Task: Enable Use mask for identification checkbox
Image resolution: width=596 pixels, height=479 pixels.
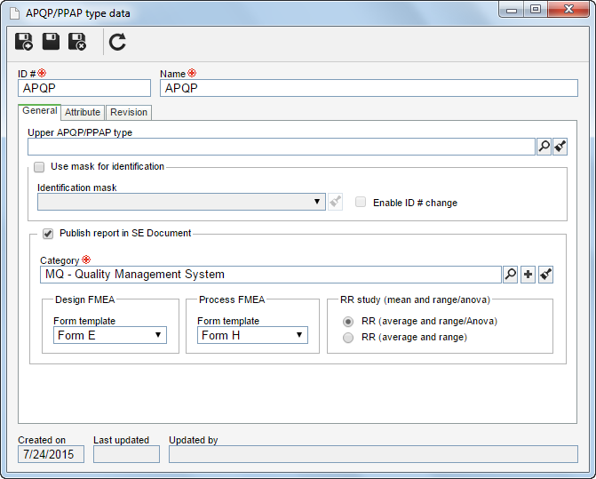Action: point(39,167)
